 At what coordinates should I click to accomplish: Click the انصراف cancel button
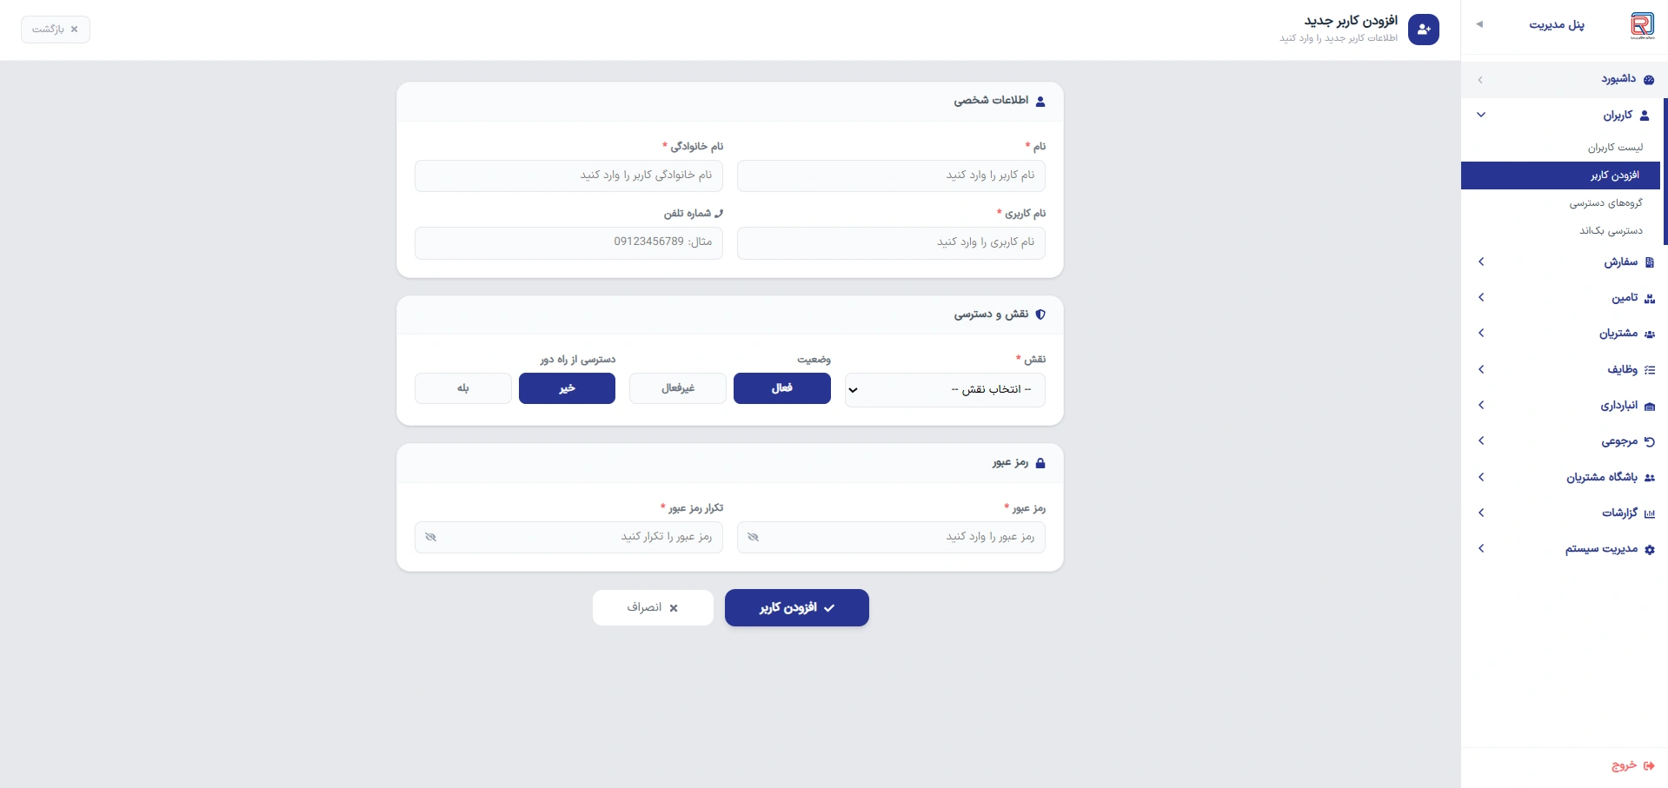pyautogui.click(x=653, y=608)
